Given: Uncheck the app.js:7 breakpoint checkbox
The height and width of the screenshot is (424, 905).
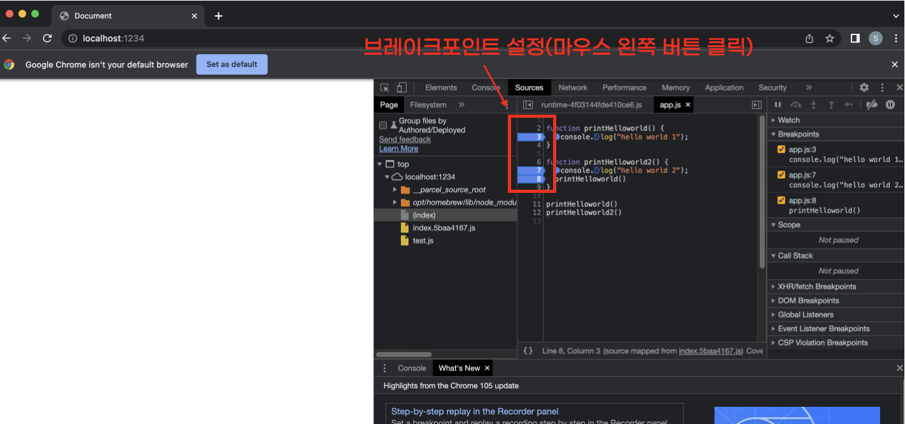Looking at the screenshot, I should point(782,174).
